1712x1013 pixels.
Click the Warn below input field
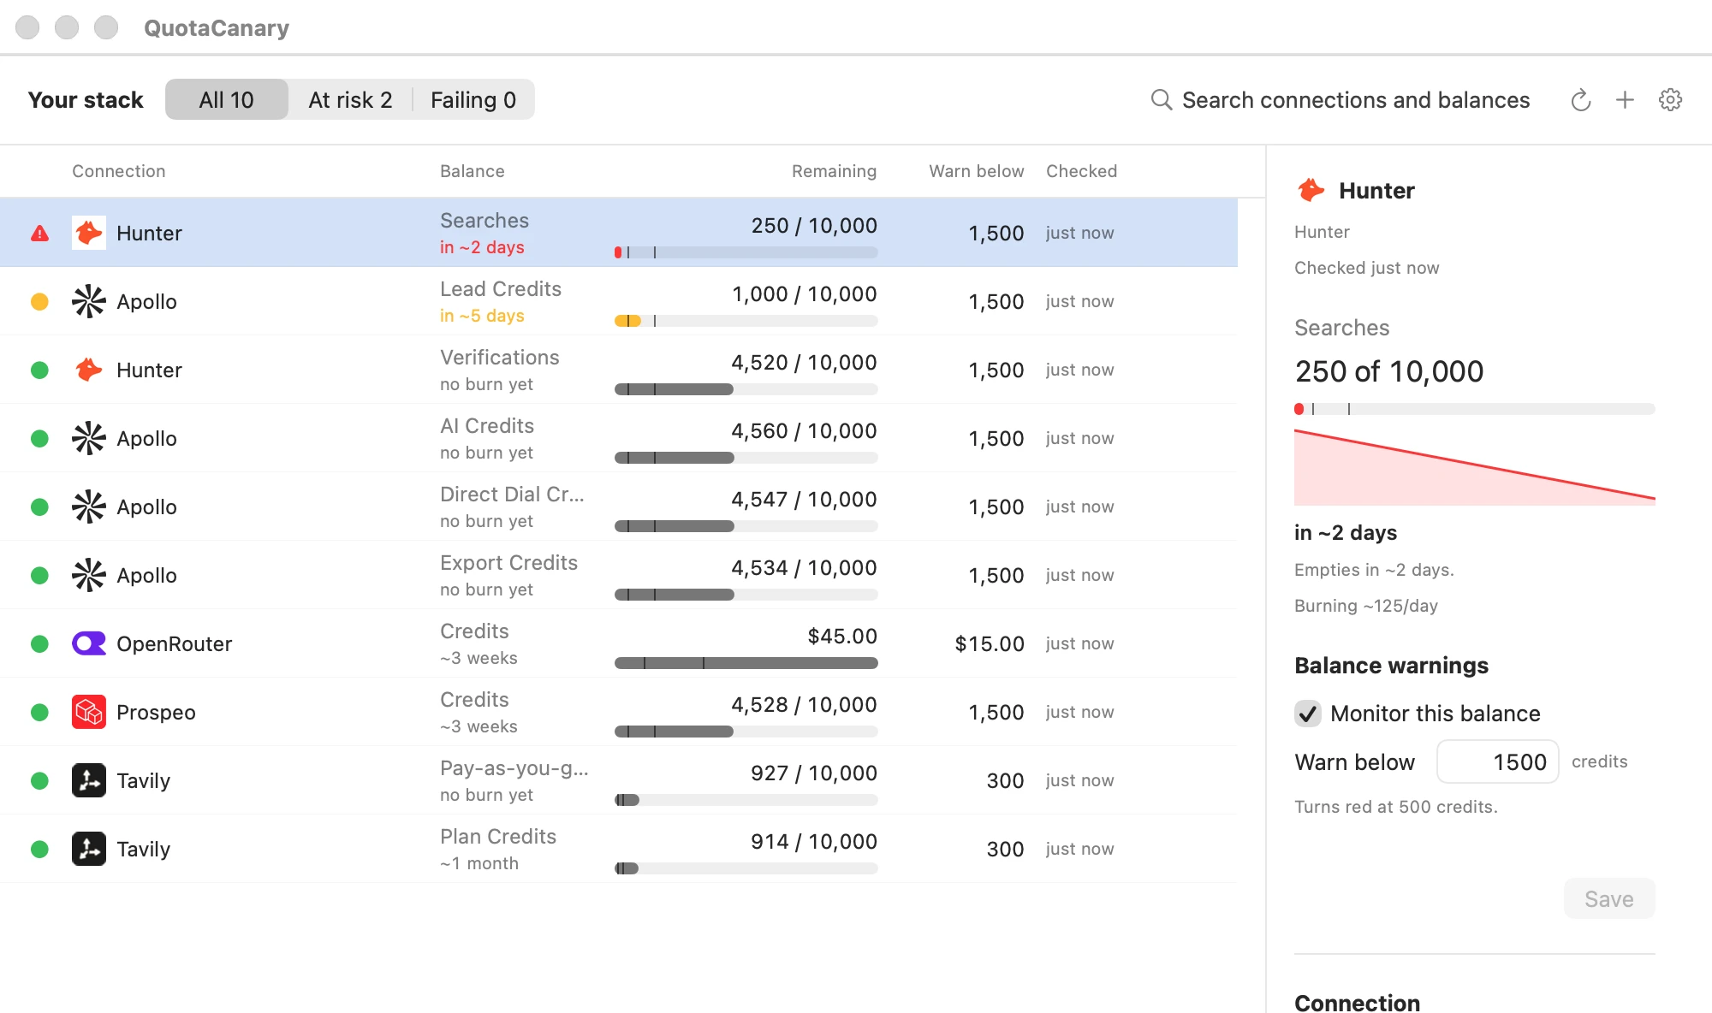pos(1498,761)
